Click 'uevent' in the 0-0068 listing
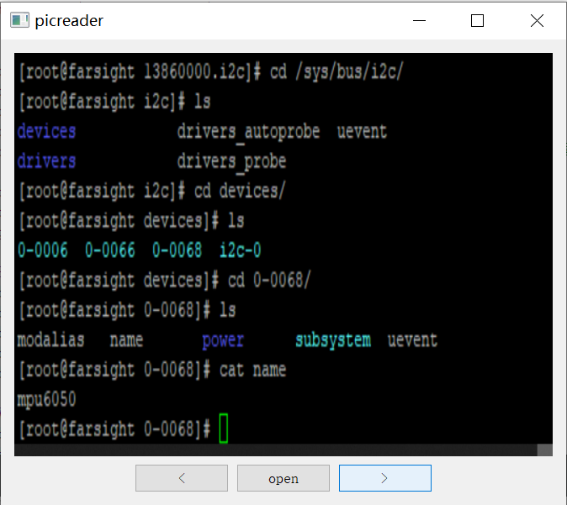 coord(412,340)
